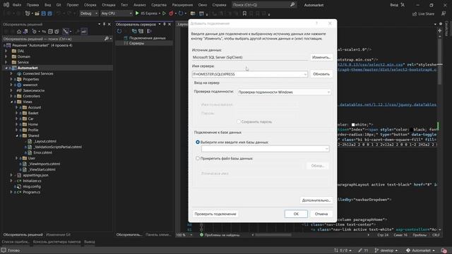Expand the Domain project node
452x254 pixels.
[6, 56]
